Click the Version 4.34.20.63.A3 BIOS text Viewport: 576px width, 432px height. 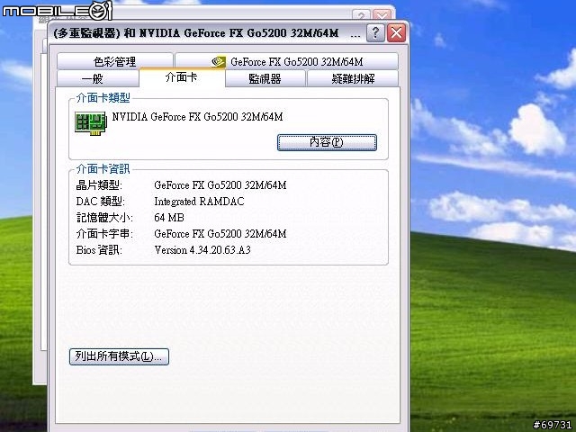click(202, 250)
